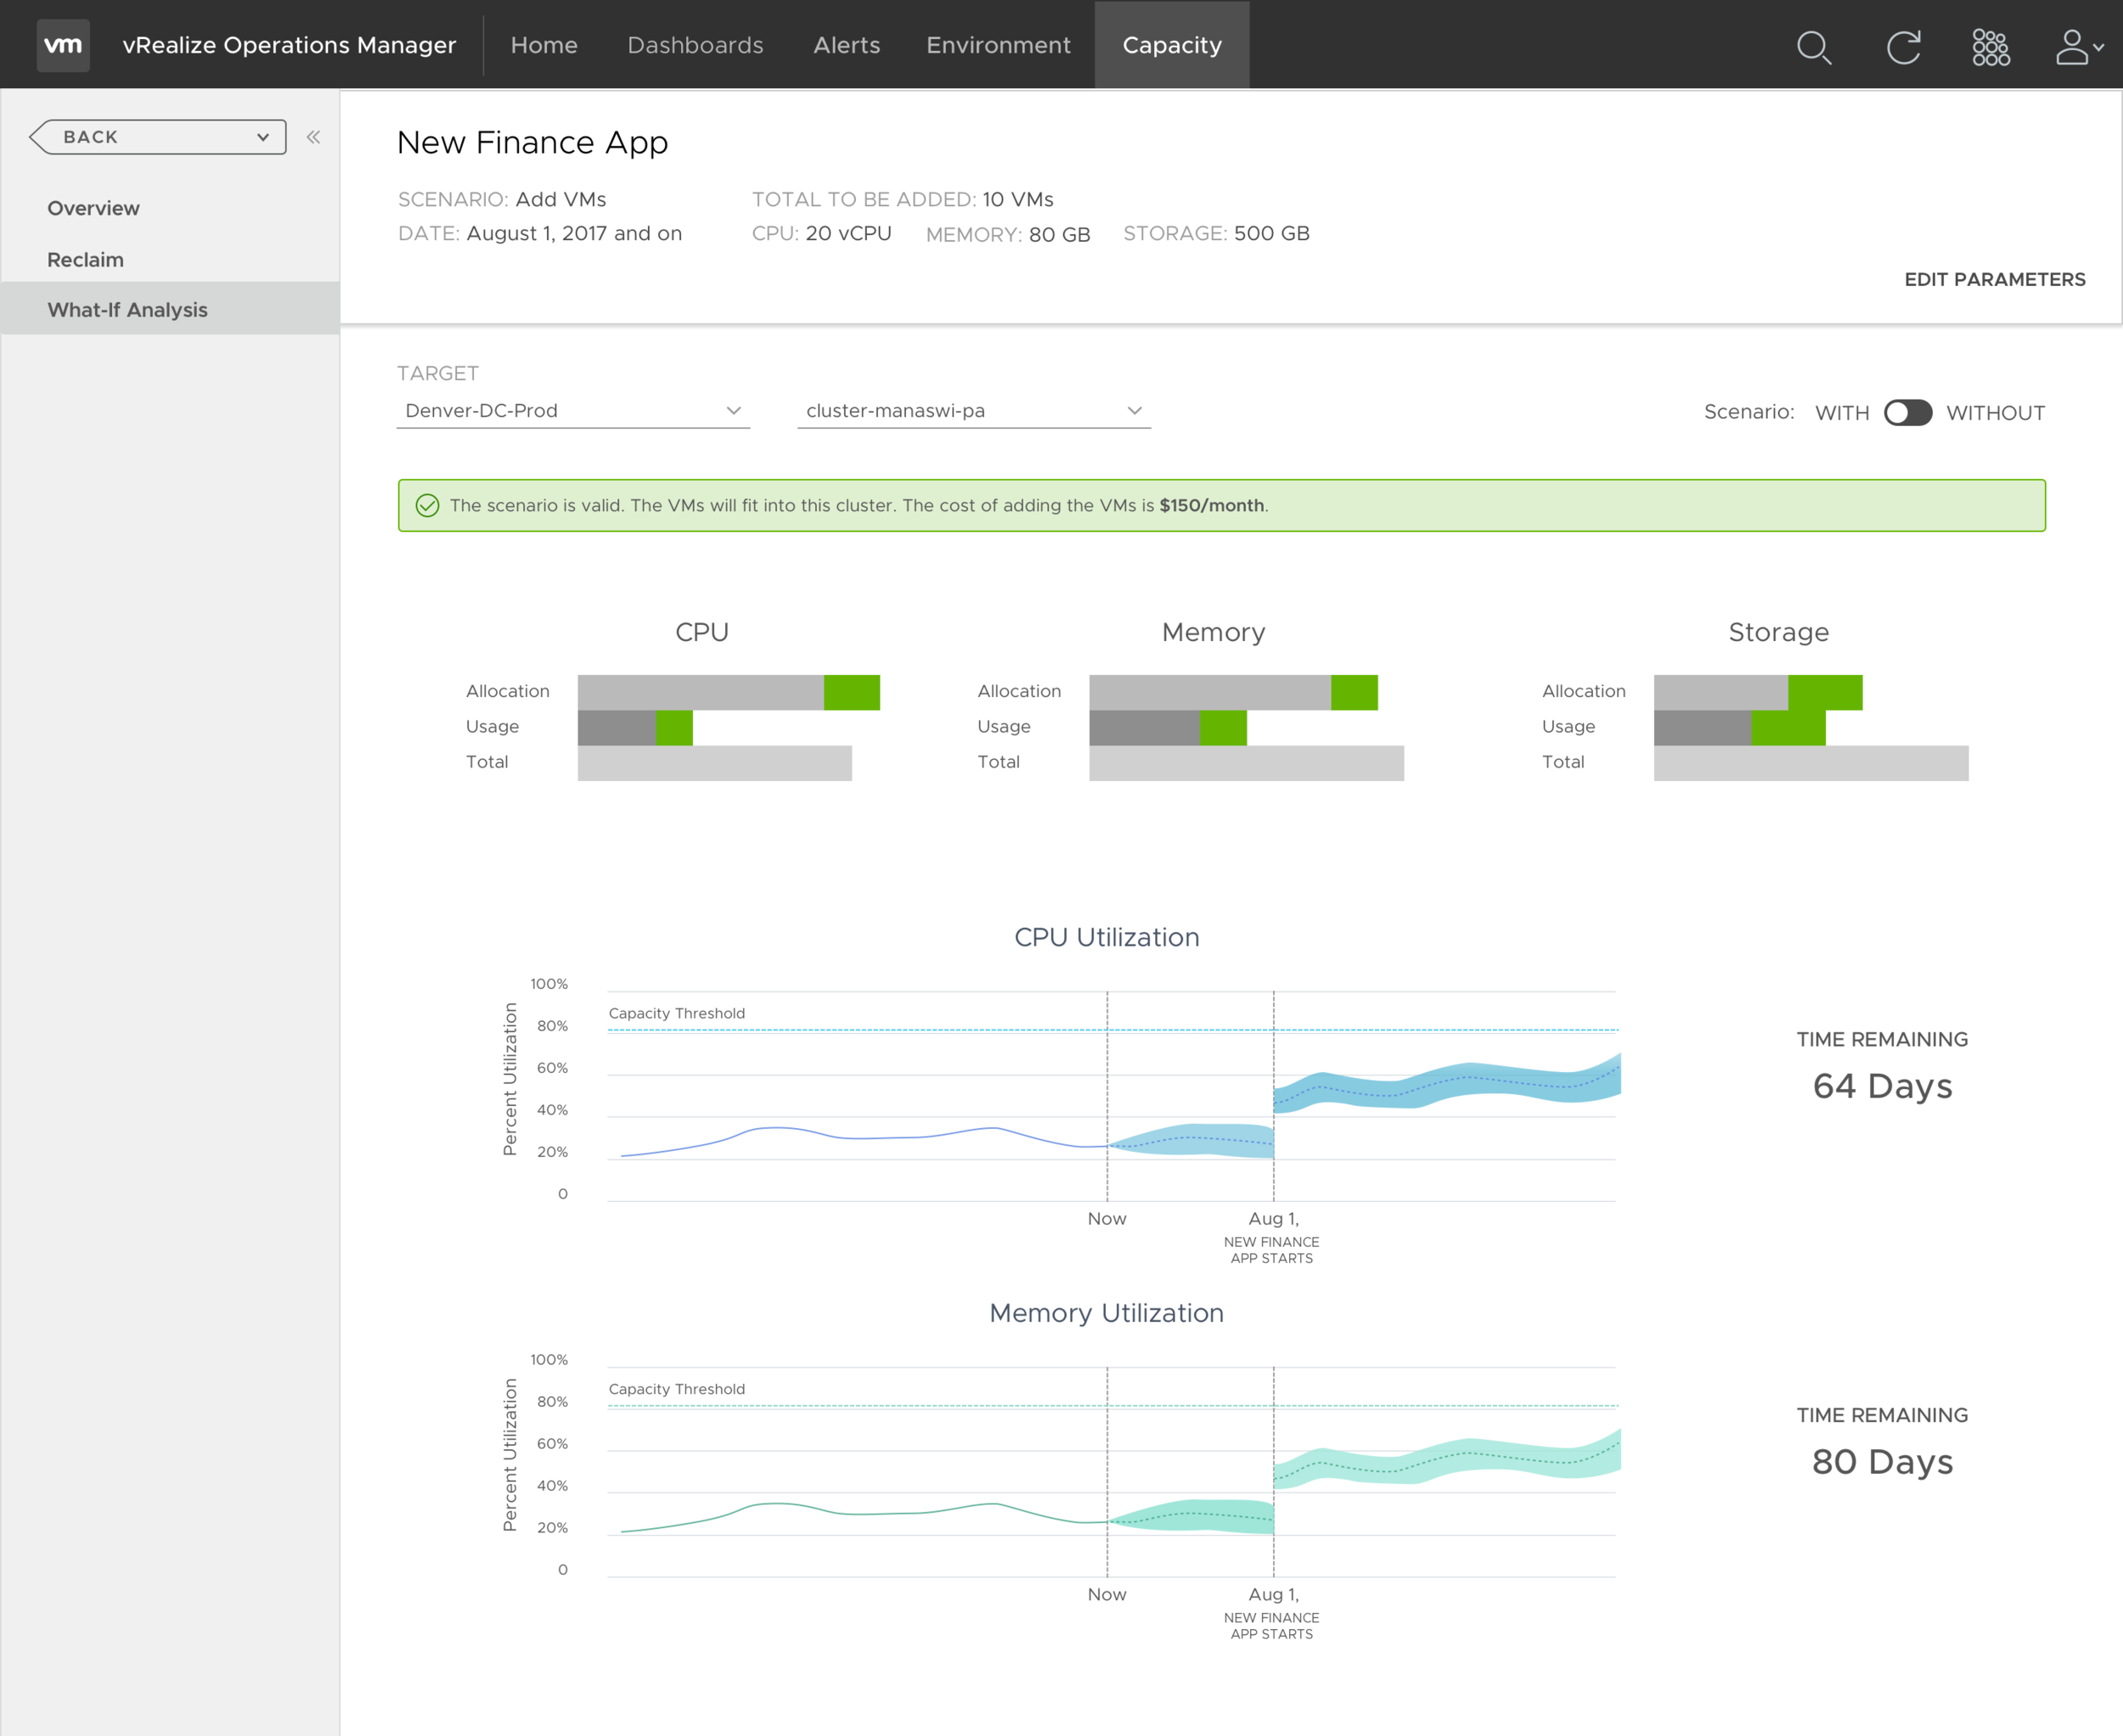Toggle Scenario WITH/WITHOUT switch
2123x1736 pixels.
click(x=1907, y=413)
